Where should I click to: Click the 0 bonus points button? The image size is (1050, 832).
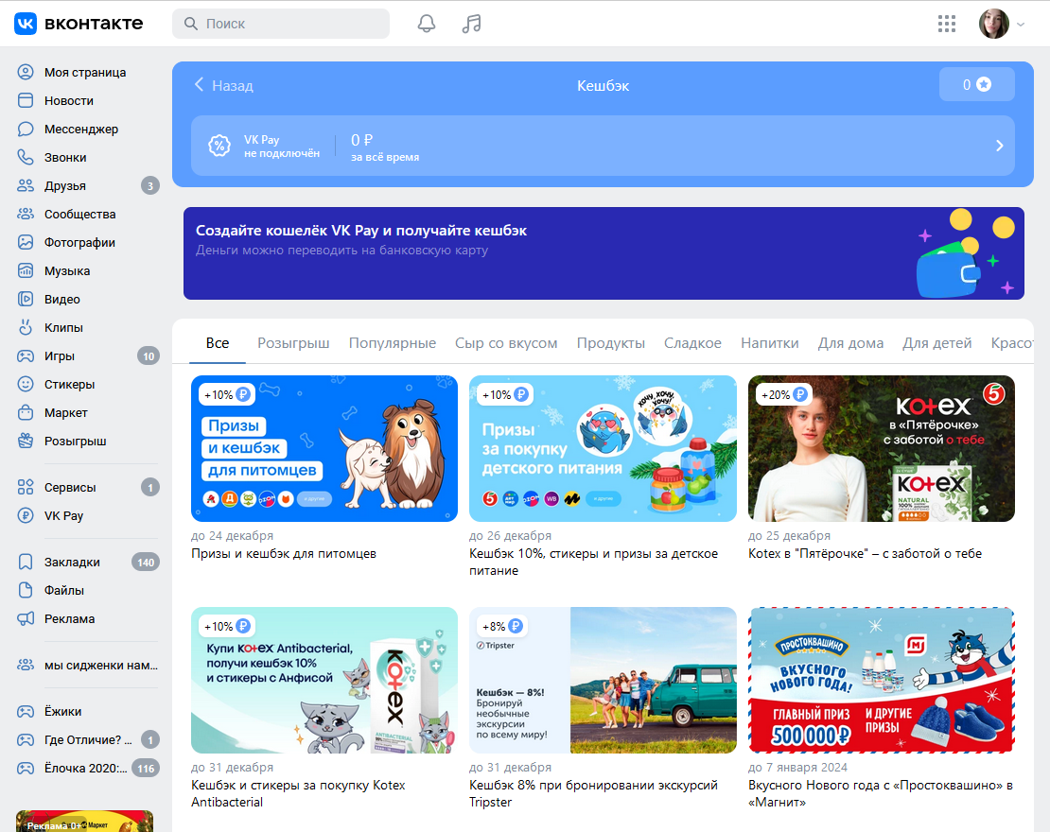[x=977, y=84]
